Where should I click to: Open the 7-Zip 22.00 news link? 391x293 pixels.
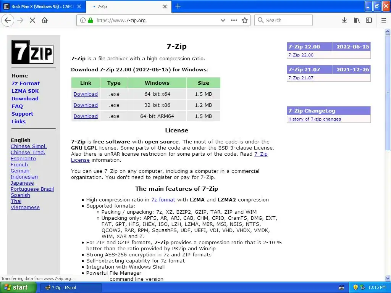click(301, 55)
